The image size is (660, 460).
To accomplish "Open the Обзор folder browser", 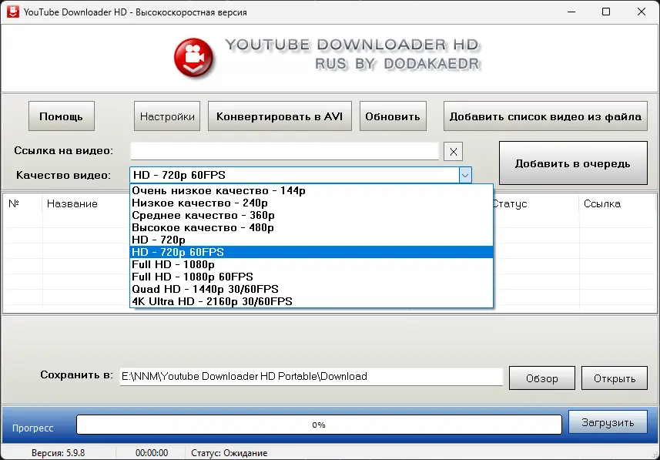I will tap(541, 378).
